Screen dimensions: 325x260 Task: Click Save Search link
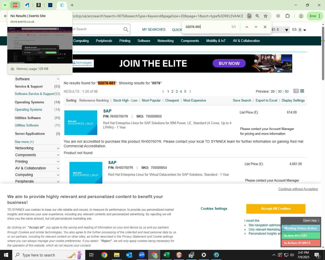[x=242, y=100]
